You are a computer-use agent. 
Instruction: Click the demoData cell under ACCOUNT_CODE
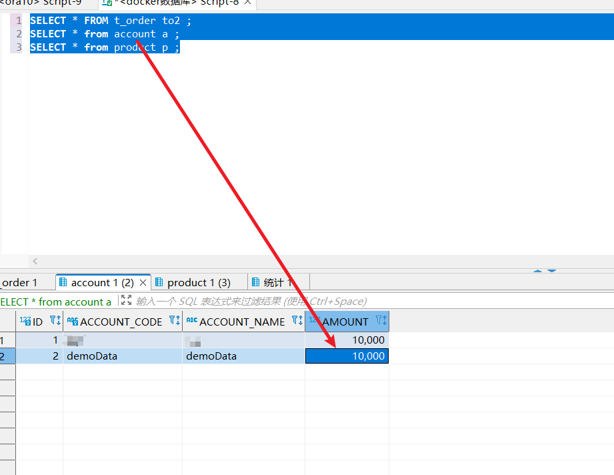coord(92,356)
